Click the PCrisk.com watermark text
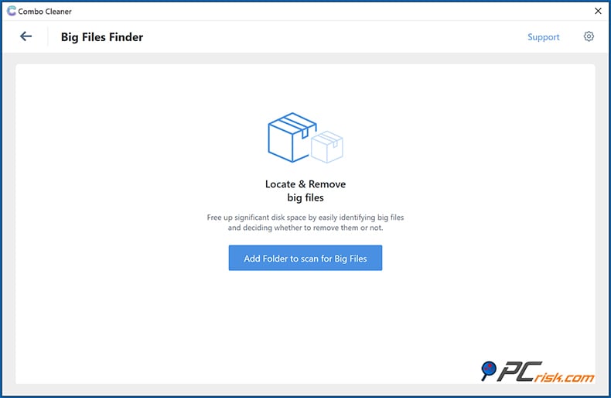The width and height of the screenshot is (611, 398). click(x=546, y=375)
